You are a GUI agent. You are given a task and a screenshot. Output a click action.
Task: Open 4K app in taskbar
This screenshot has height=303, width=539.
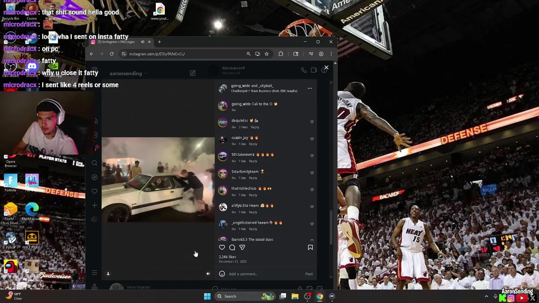pos(332,296)
